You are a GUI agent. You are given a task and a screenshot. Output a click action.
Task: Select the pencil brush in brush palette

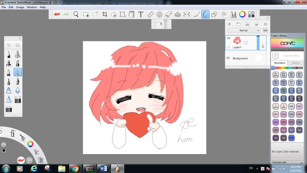(x=9, y=54)
